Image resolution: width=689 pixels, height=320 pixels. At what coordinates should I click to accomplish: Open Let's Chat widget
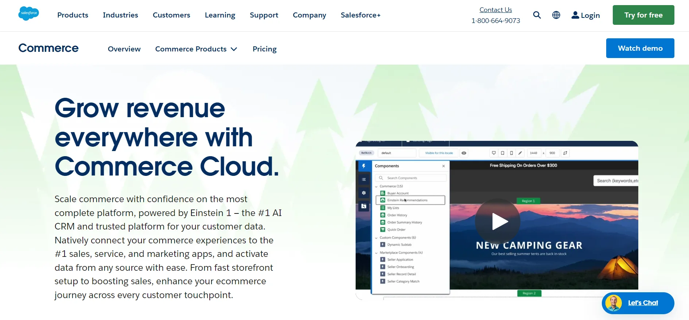point(638,303)
